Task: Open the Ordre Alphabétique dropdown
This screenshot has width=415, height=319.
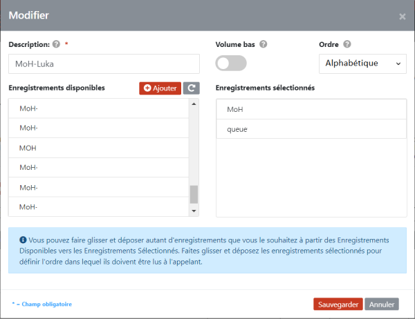Action: pos(362,64)
